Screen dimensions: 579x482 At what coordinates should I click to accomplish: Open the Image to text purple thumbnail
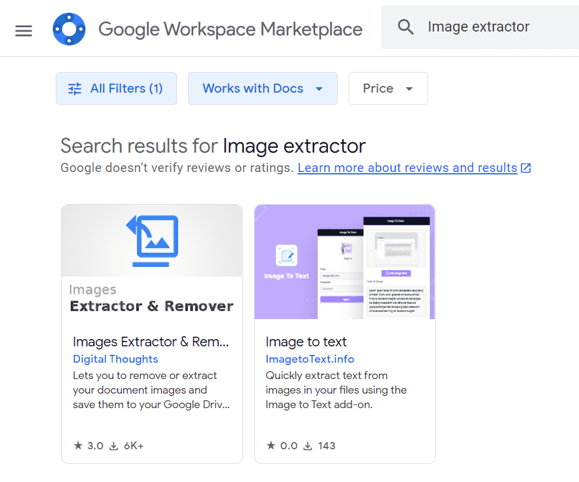point(345,262)
